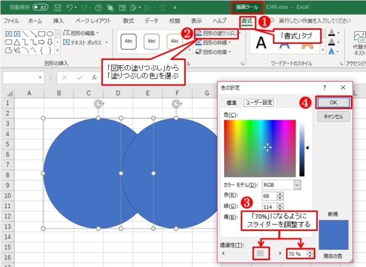Screen dimensions: 366x267
Task: Click the 70 % transparency input field
Action: pyautogui.click(x=296, y=253)
